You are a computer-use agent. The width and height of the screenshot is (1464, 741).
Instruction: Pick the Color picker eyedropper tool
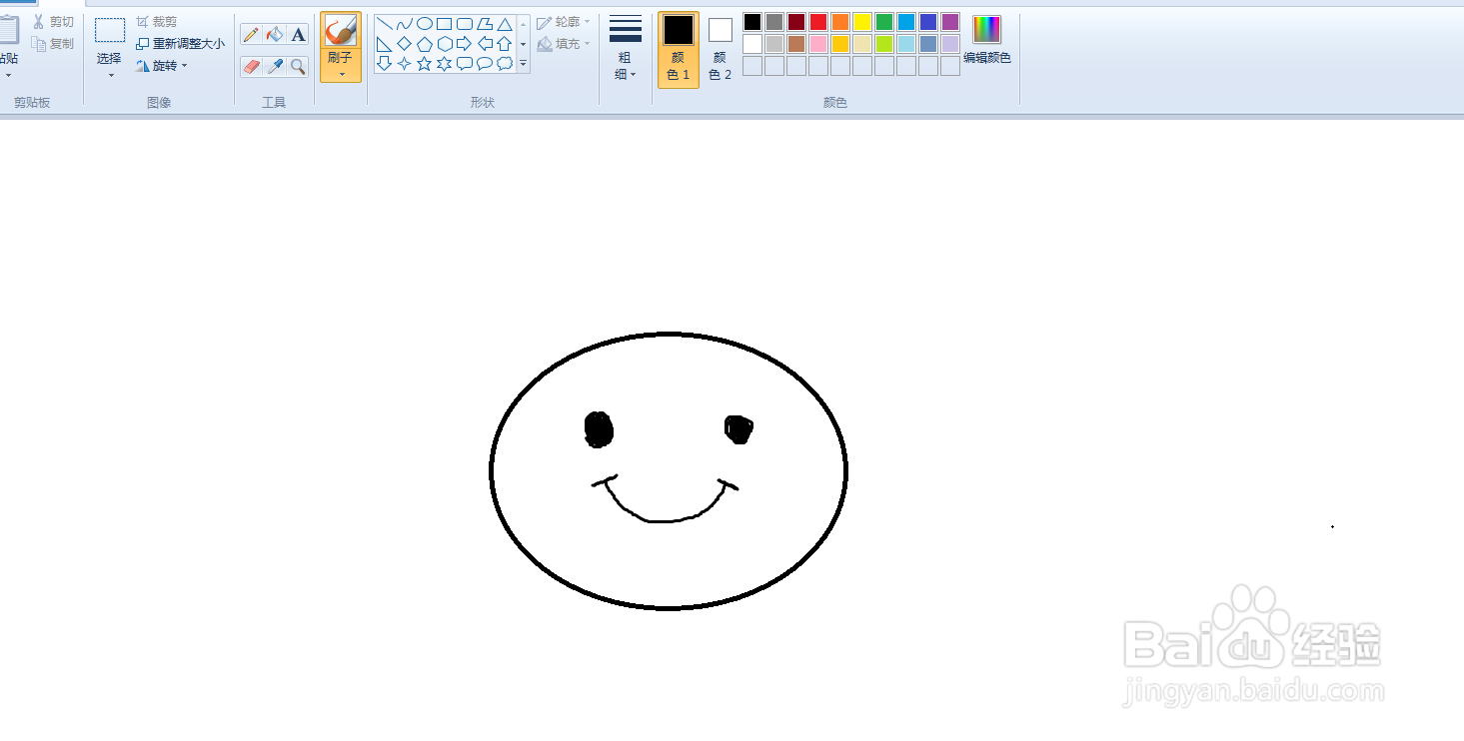pos(275,67)
